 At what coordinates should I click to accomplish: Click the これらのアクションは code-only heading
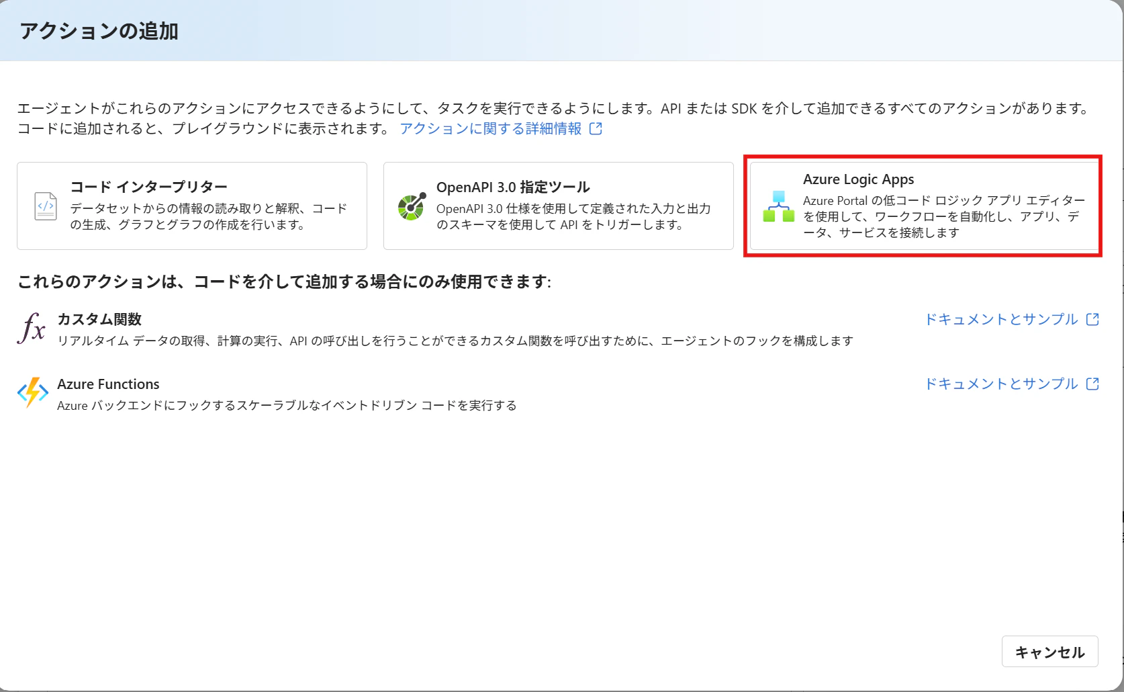coord(284,282)
